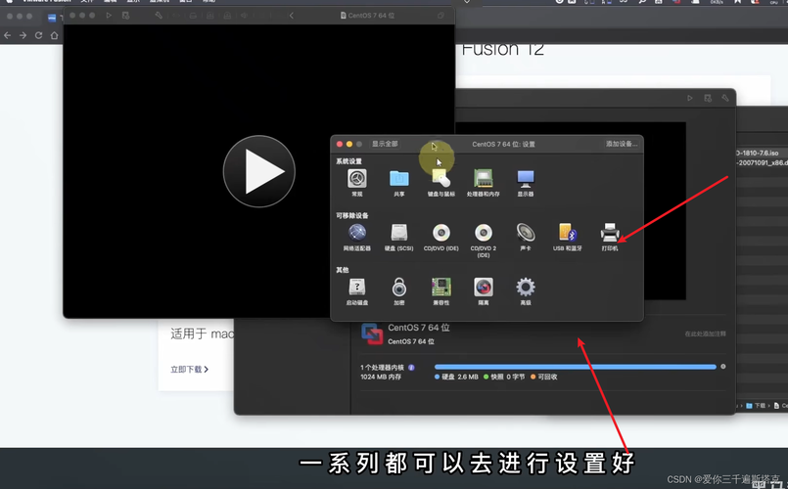The width and height of the screenshot is (788, 489).
Task: Open 共享 (Sharing) folder icon
Action: click(399, 179)
